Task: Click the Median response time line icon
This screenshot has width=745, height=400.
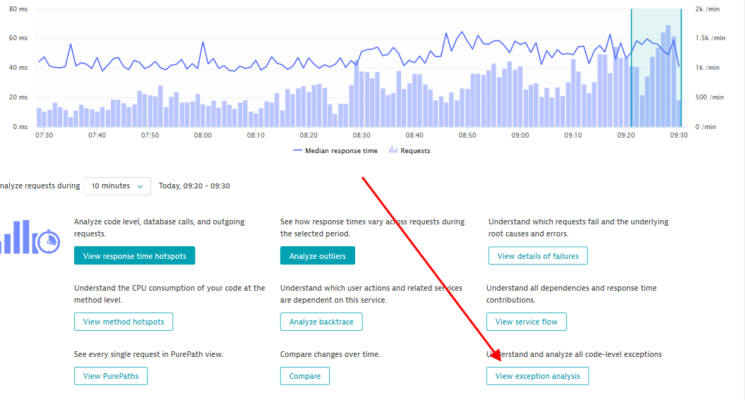Action: 297,151
